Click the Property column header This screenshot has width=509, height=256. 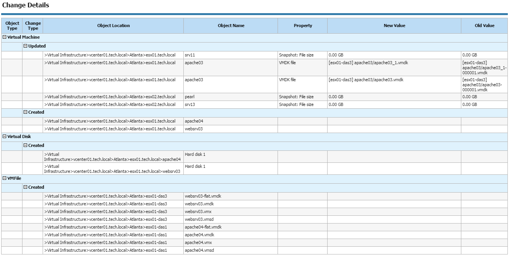click(x=303, y=26)
